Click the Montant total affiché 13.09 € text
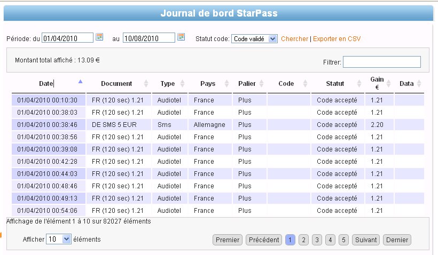 tap(57, 60)
